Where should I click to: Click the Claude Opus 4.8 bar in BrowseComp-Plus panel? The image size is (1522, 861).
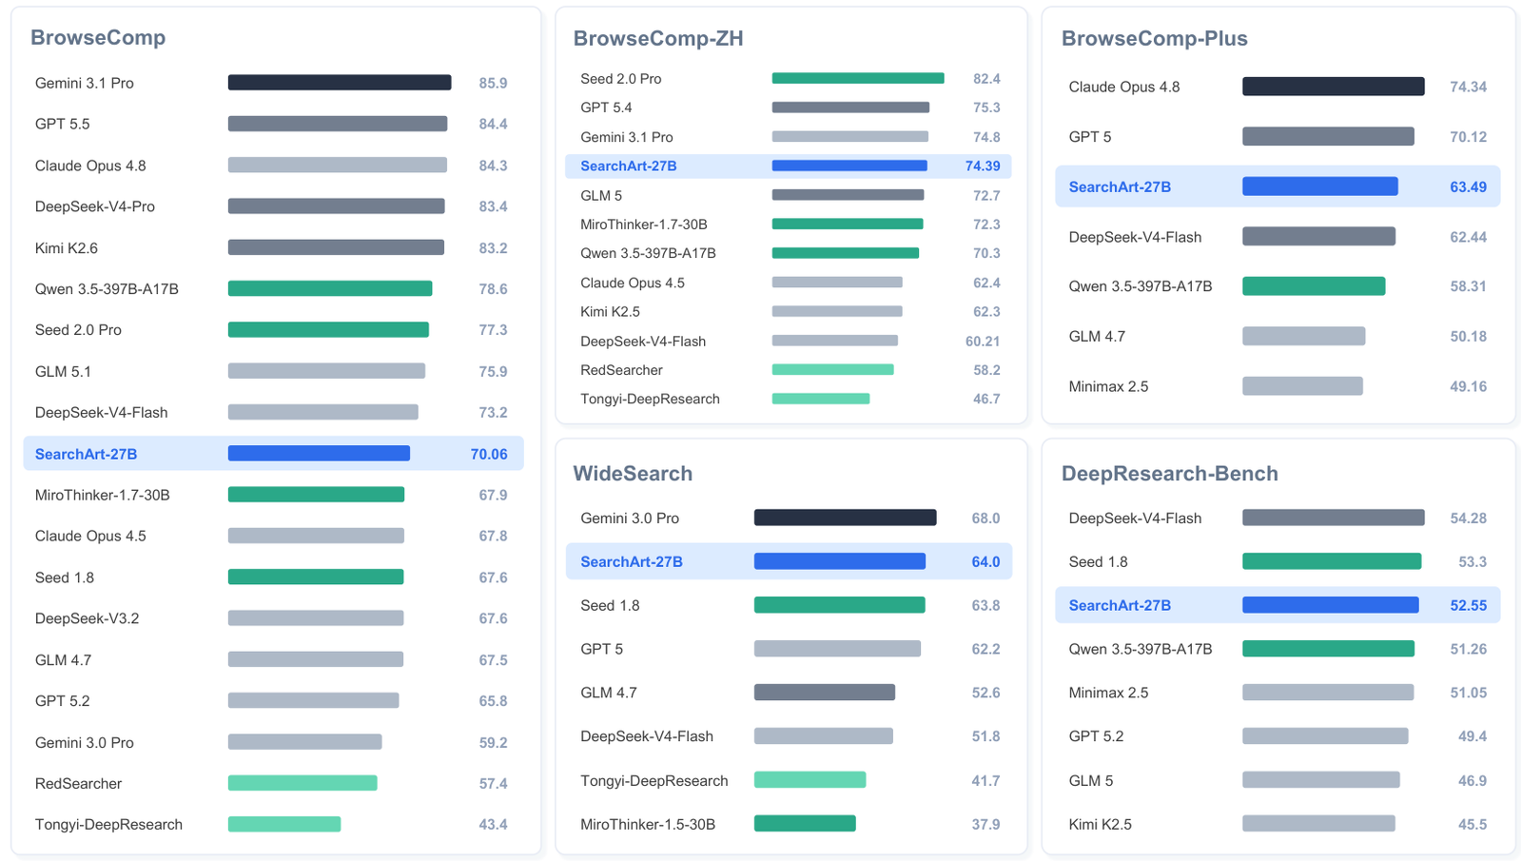pos(1334,87)
